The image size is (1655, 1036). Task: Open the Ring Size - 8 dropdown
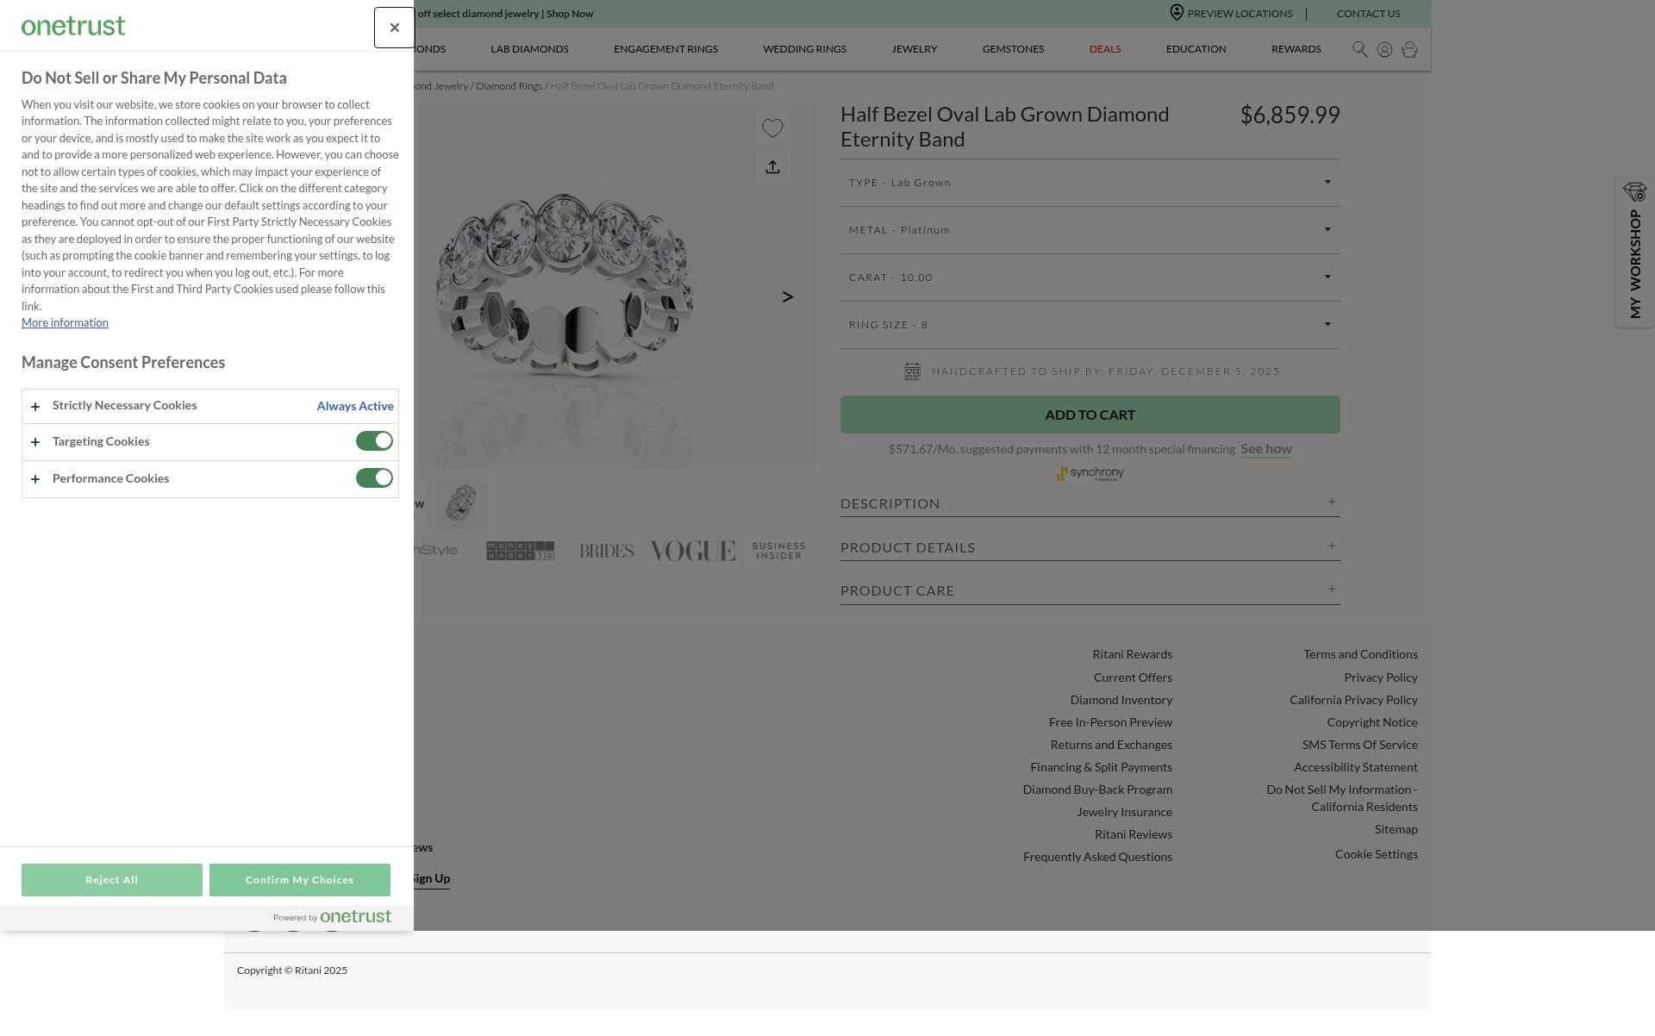click(1090, 325)
